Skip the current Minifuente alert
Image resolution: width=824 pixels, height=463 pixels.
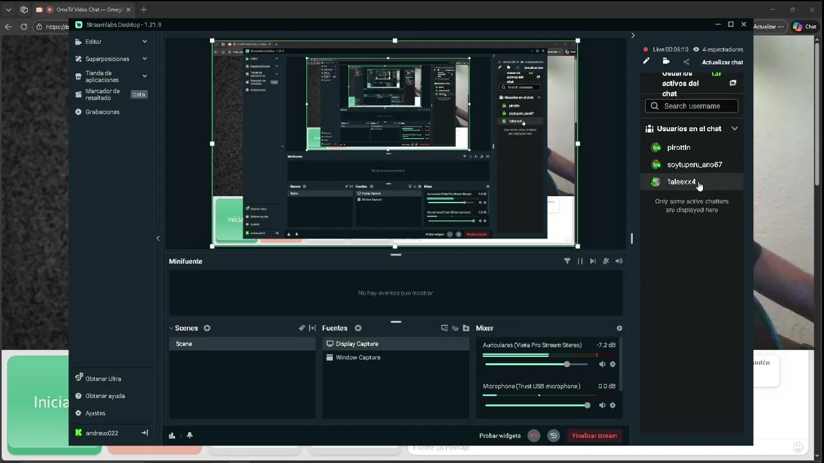point(593,261)
